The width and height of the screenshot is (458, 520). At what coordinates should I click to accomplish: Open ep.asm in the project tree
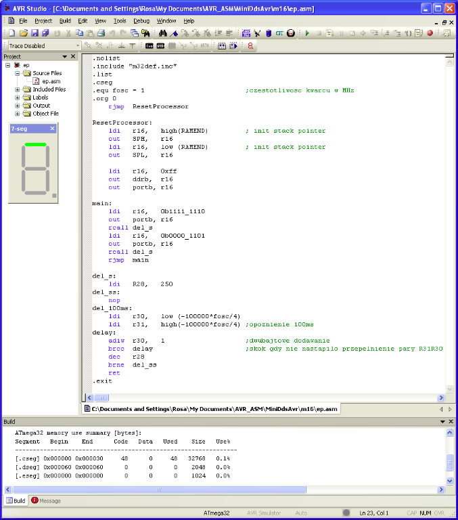[50, 81]
